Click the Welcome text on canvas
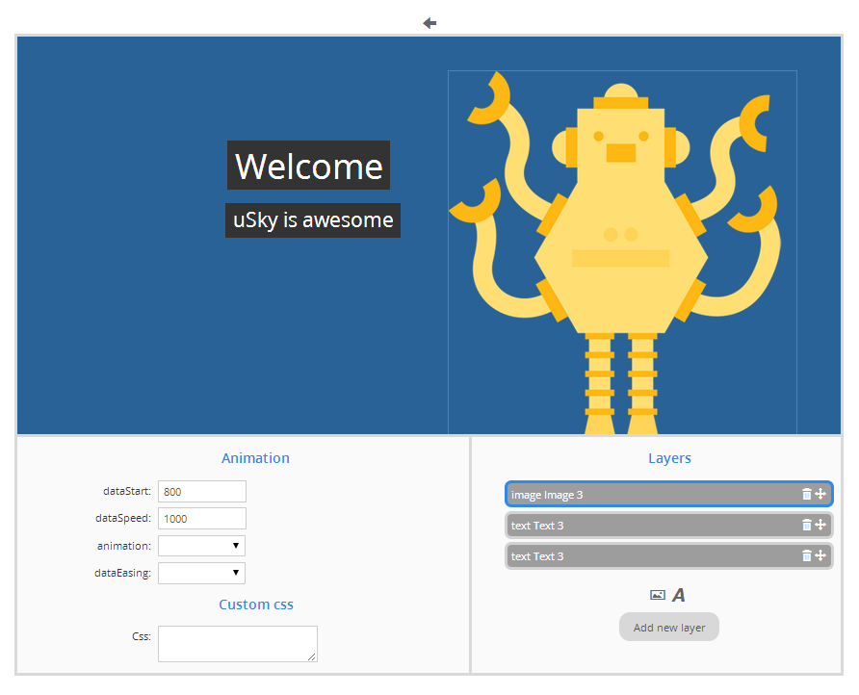Screen dimensions: 859x695 (308, 166)
